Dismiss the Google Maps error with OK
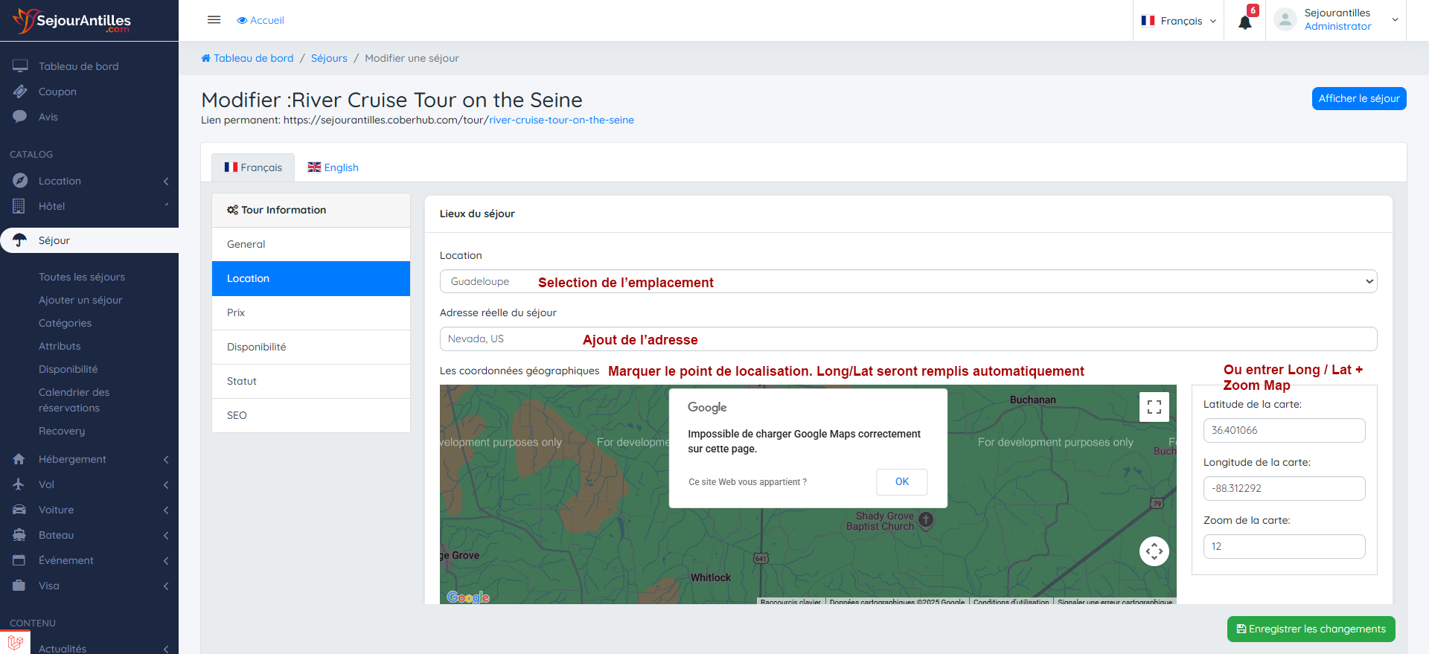Screen dimensions: 1429x654 [901, 481]
